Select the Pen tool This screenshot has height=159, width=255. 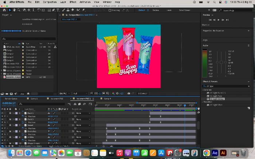click(53, 10)
